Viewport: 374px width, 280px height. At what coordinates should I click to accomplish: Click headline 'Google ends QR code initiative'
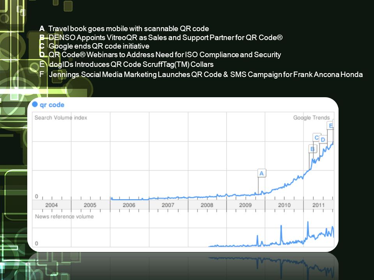tap(99, 46)
